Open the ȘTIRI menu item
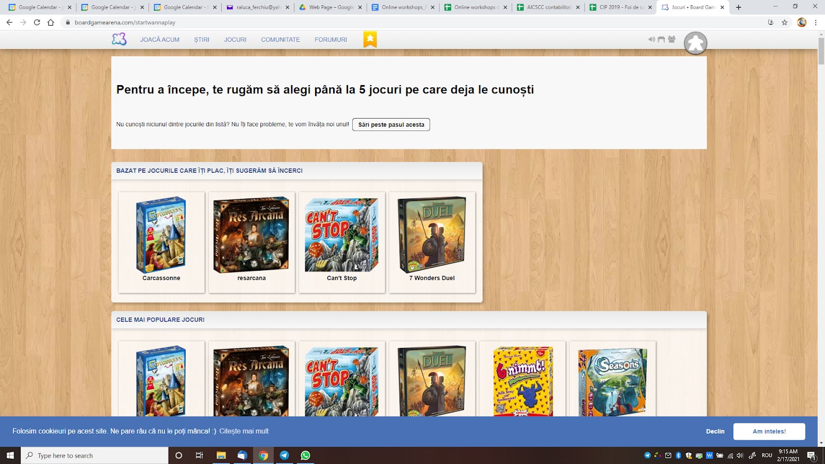 pos(202,40)
